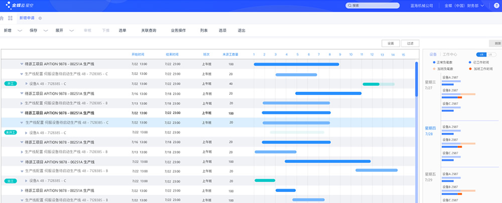Screen dimensions: 502x203
Task: Collapse the highlighted 生产线配置 row
Action: 22,122
